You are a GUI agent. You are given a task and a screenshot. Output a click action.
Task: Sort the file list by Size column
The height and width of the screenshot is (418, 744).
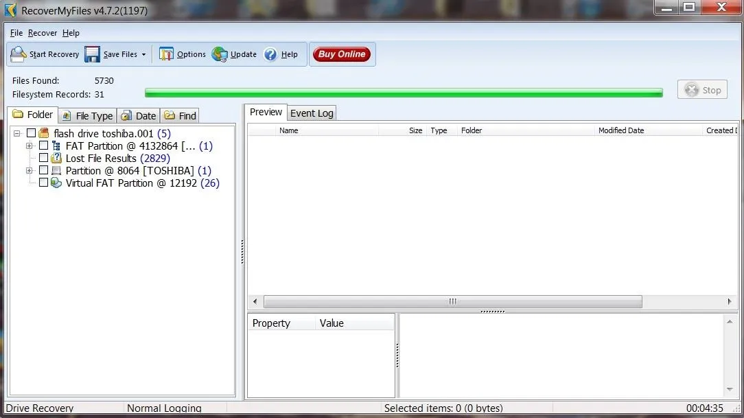pyautogui.click(x=402, y=130)
